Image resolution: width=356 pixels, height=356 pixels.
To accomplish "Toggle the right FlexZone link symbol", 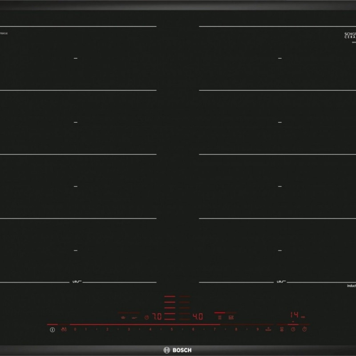I will 280,282.
